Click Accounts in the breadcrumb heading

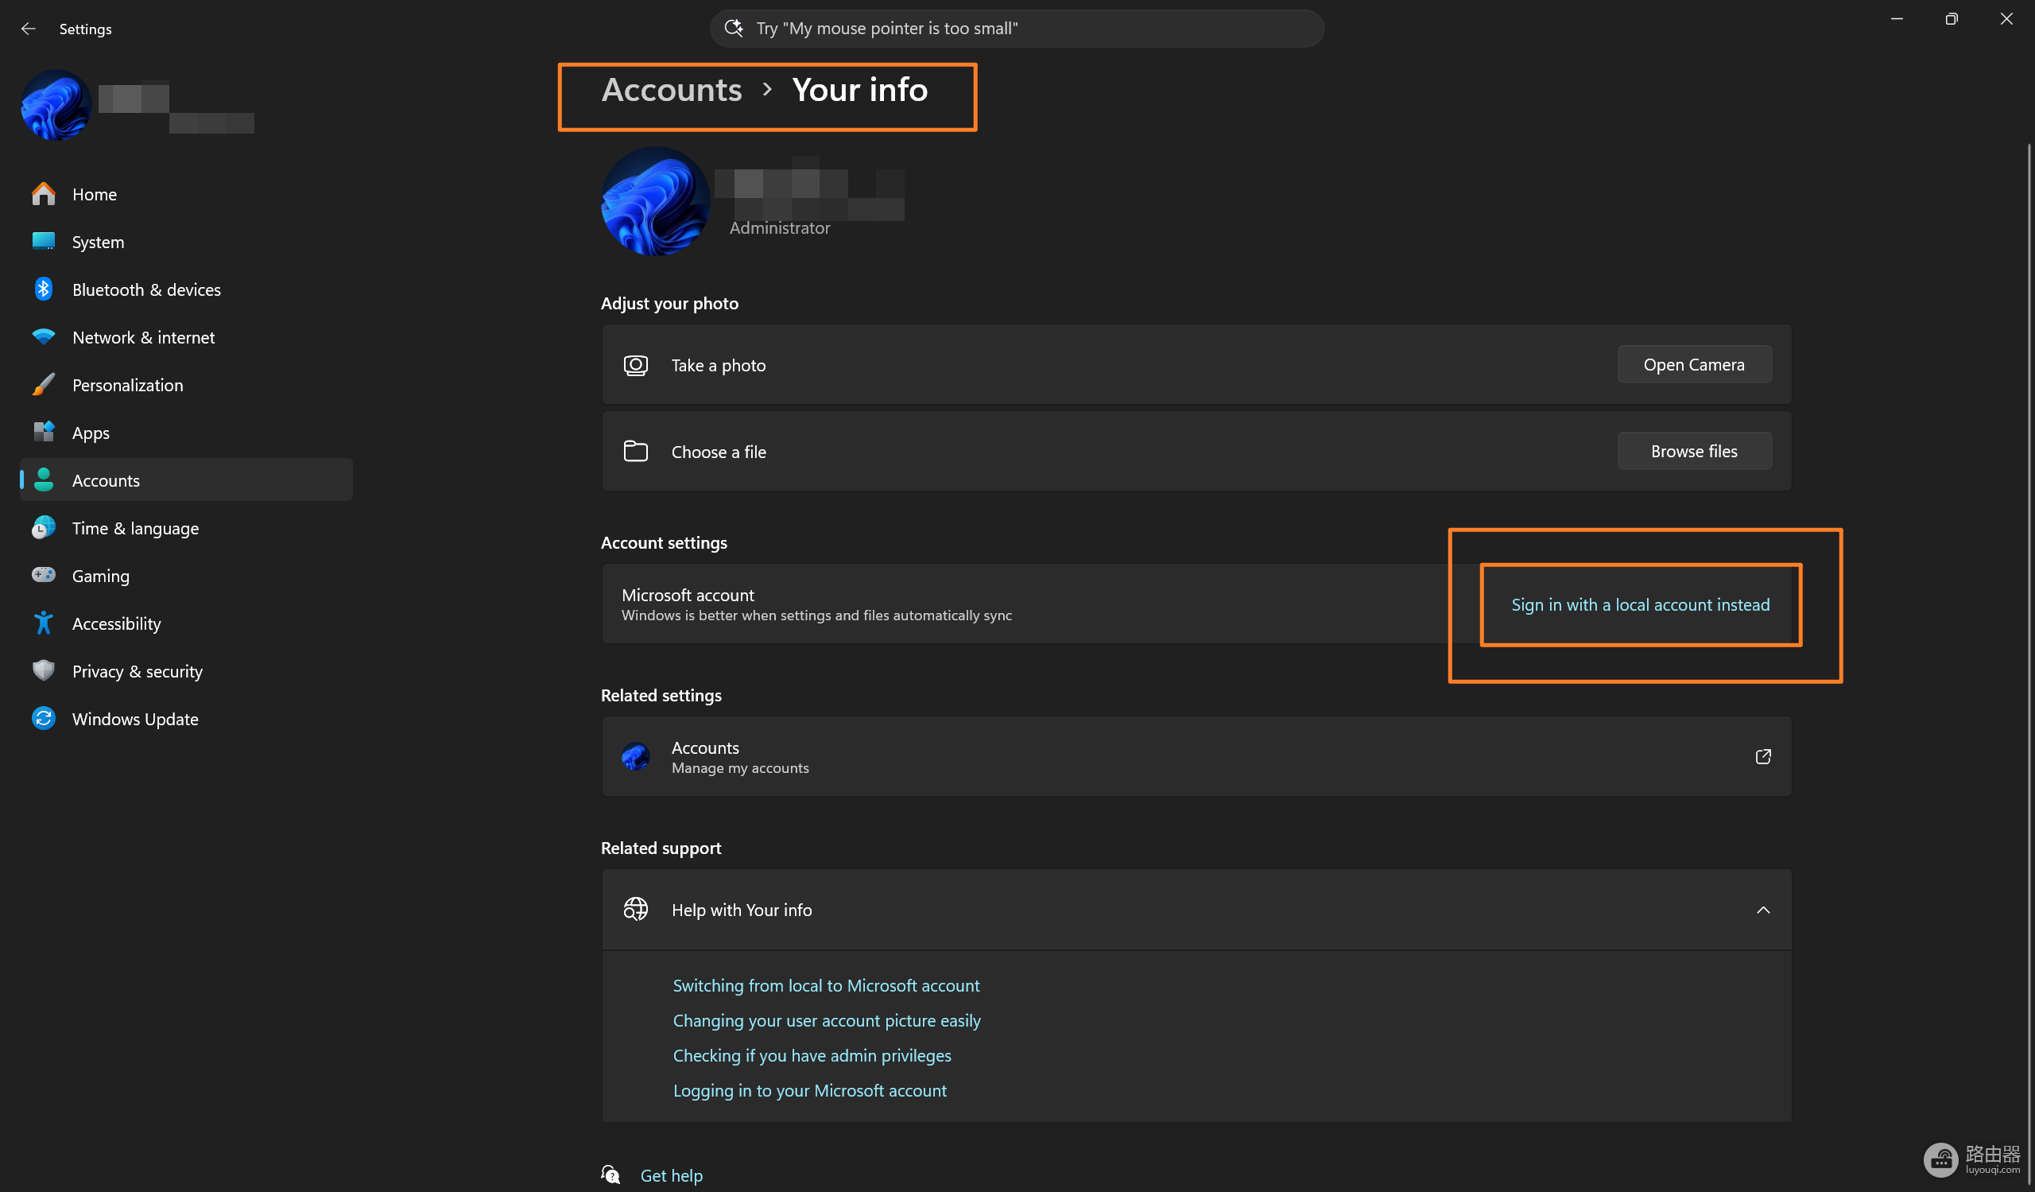[x=672, y=90]
